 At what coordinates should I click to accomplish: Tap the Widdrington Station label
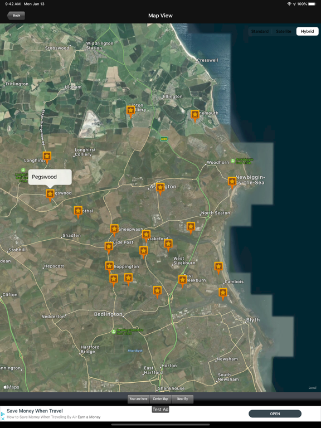pos(100,45)
